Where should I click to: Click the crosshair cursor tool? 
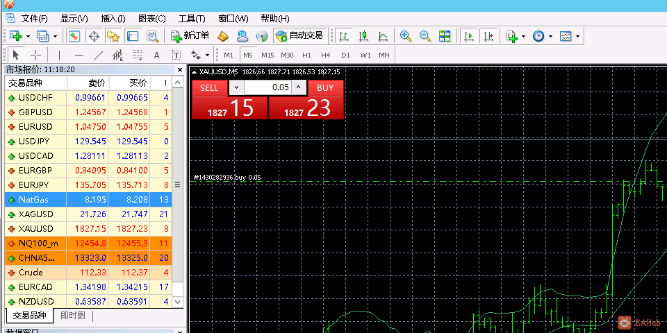tap(36, 55)
